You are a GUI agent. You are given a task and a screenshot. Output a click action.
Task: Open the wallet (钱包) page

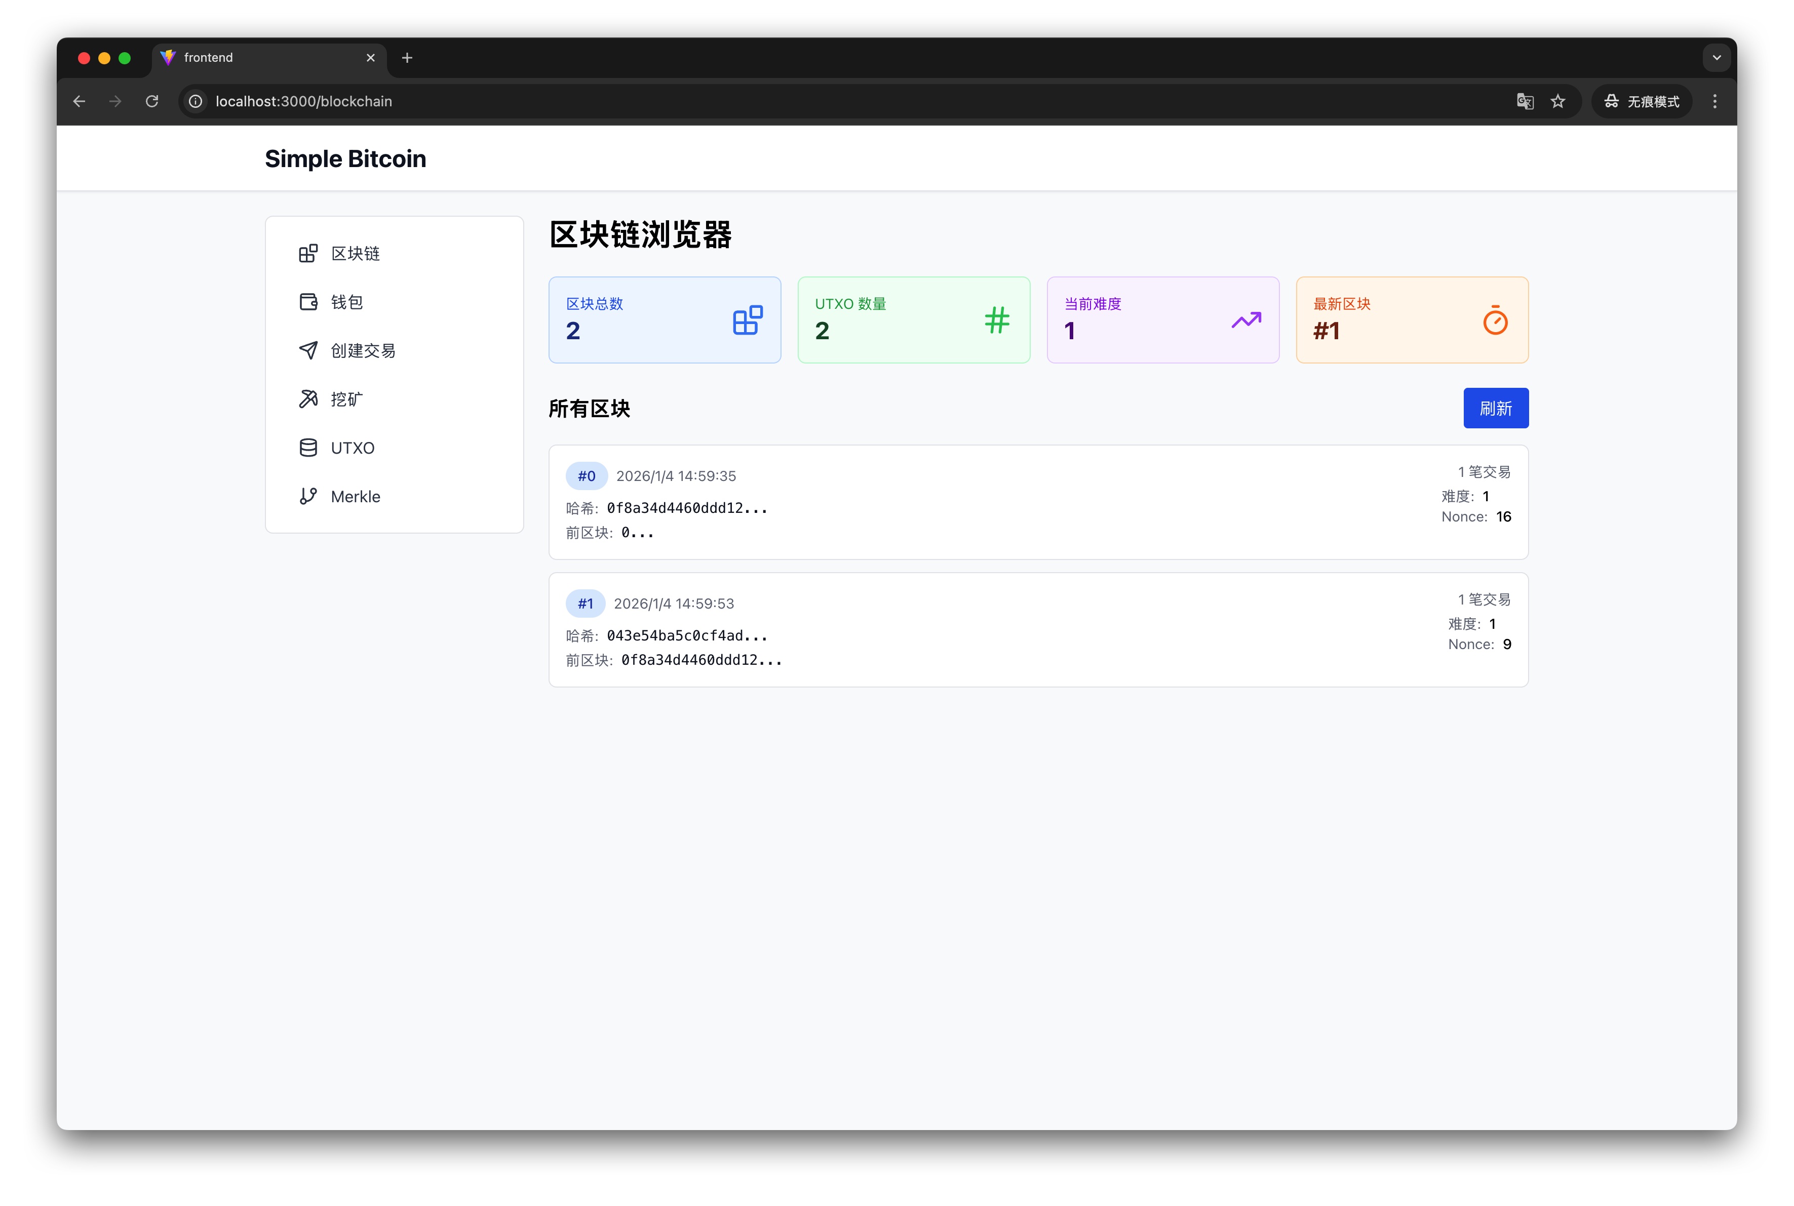[346, 302]
